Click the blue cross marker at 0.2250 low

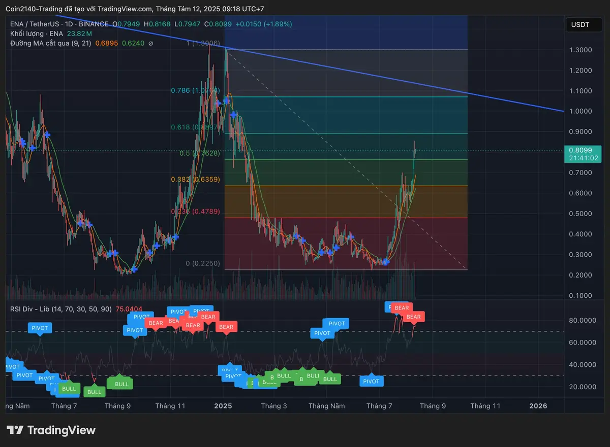[x=386, y=262]
